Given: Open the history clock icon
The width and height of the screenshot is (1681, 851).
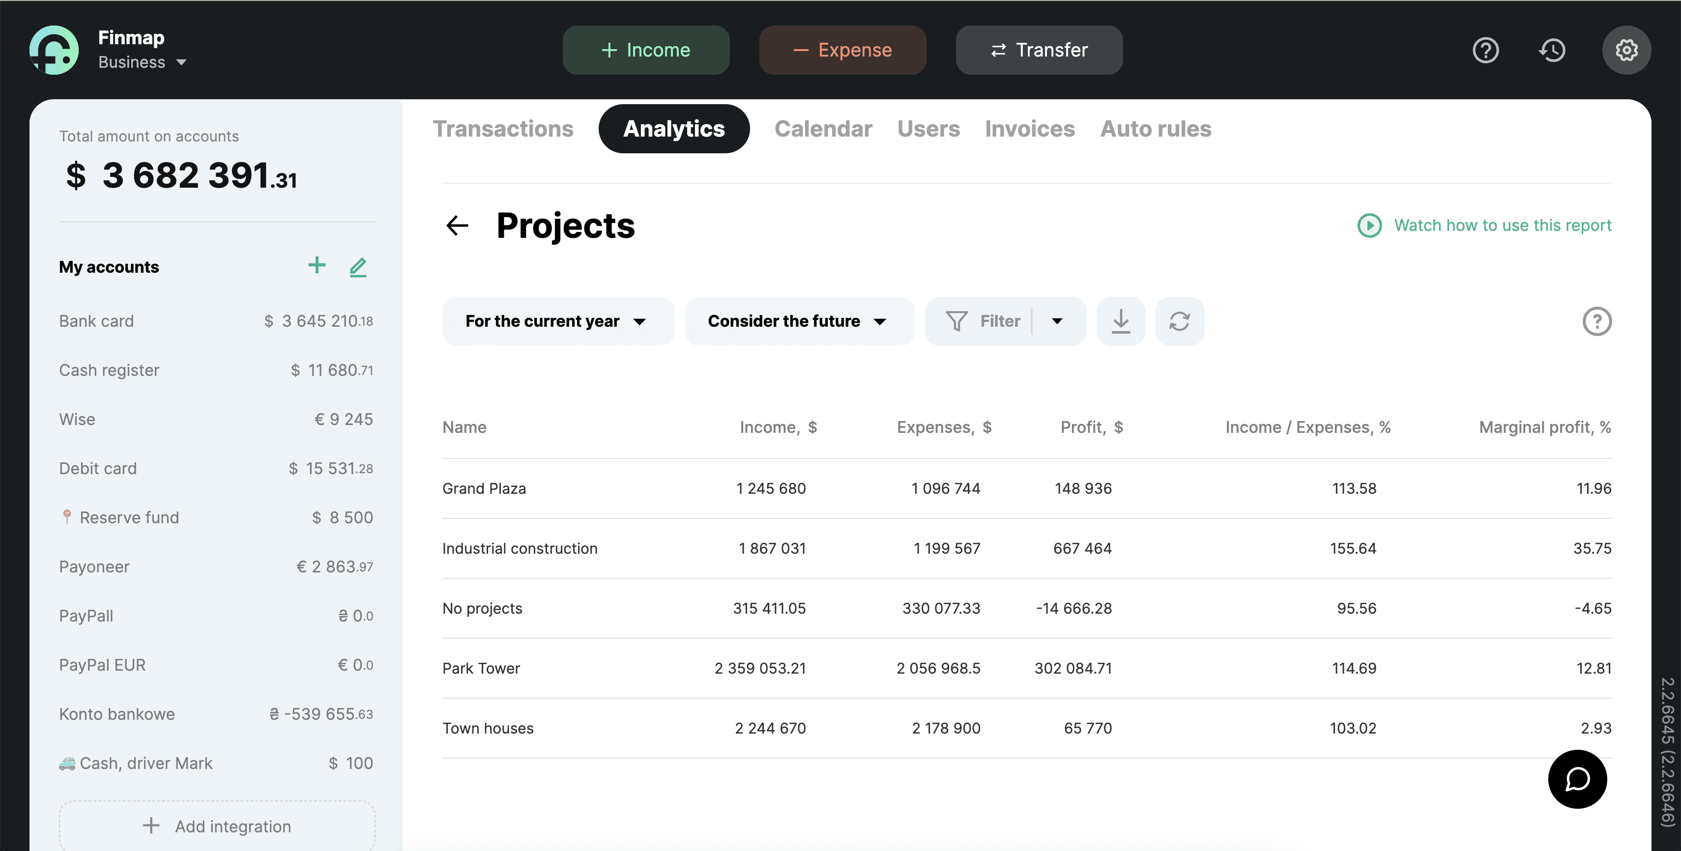Looking at the screenshot, I should (x=1552, y=50).
